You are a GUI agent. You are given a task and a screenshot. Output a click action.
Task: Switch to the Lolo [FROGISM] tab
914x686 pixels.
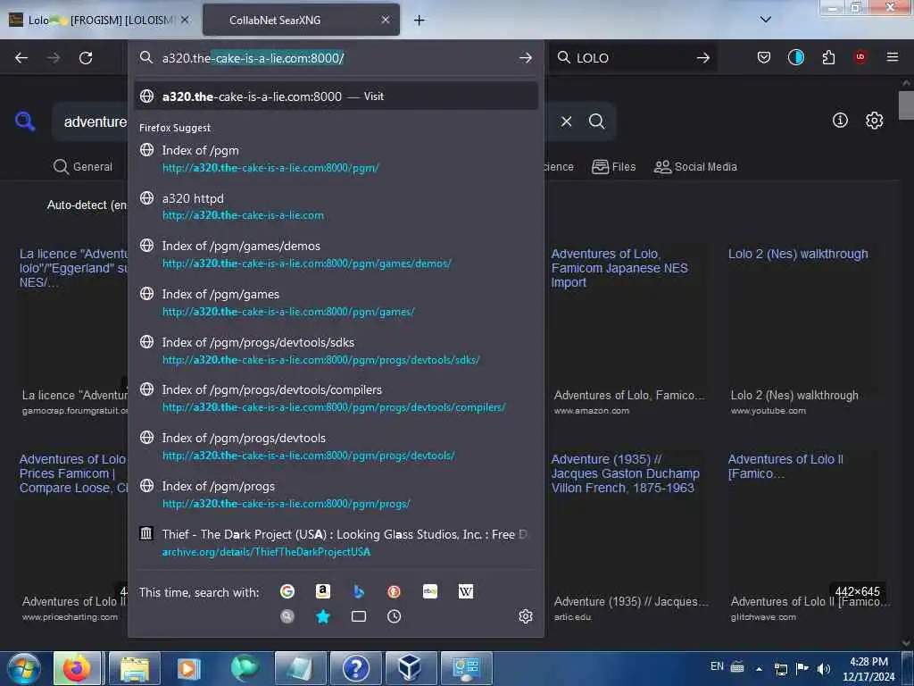[100, 20]
